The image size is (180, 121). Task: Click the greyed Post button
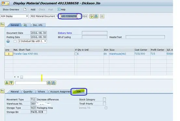pos(51,9)
